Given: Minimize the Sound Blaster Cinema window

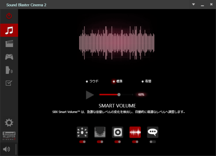Looking at the screenshot, I should click(202, 5).
